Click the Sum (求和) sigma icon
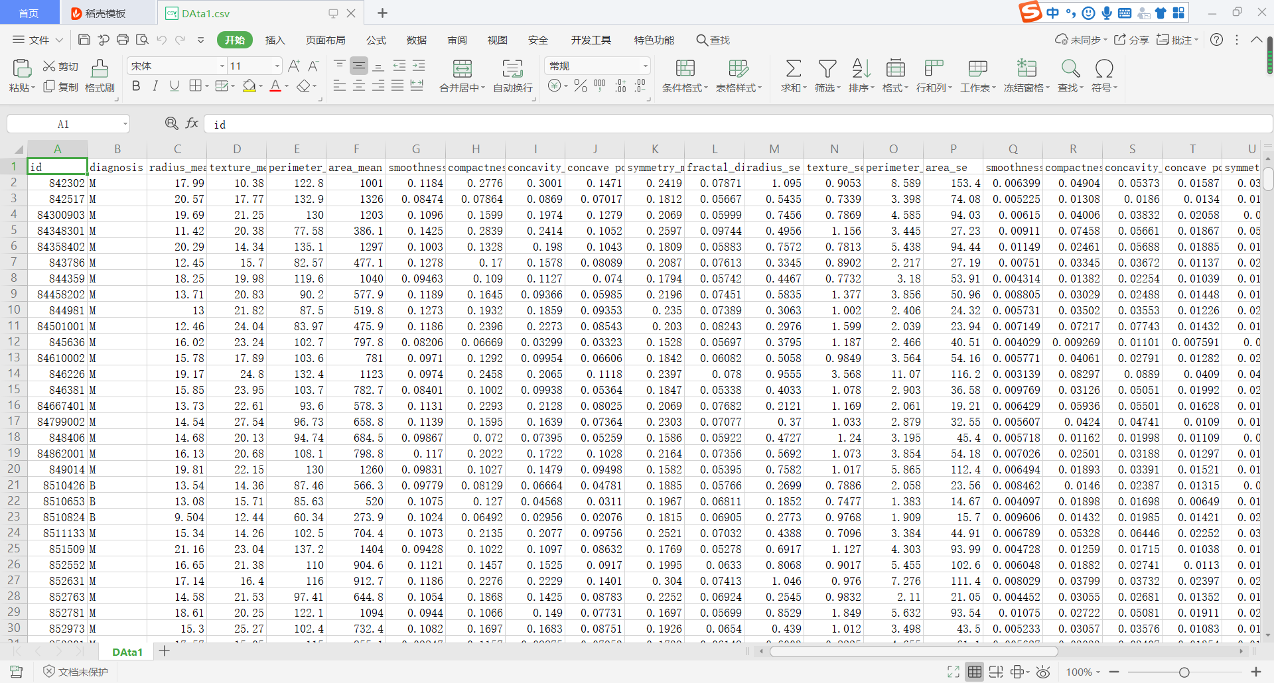 pos(793,68)
